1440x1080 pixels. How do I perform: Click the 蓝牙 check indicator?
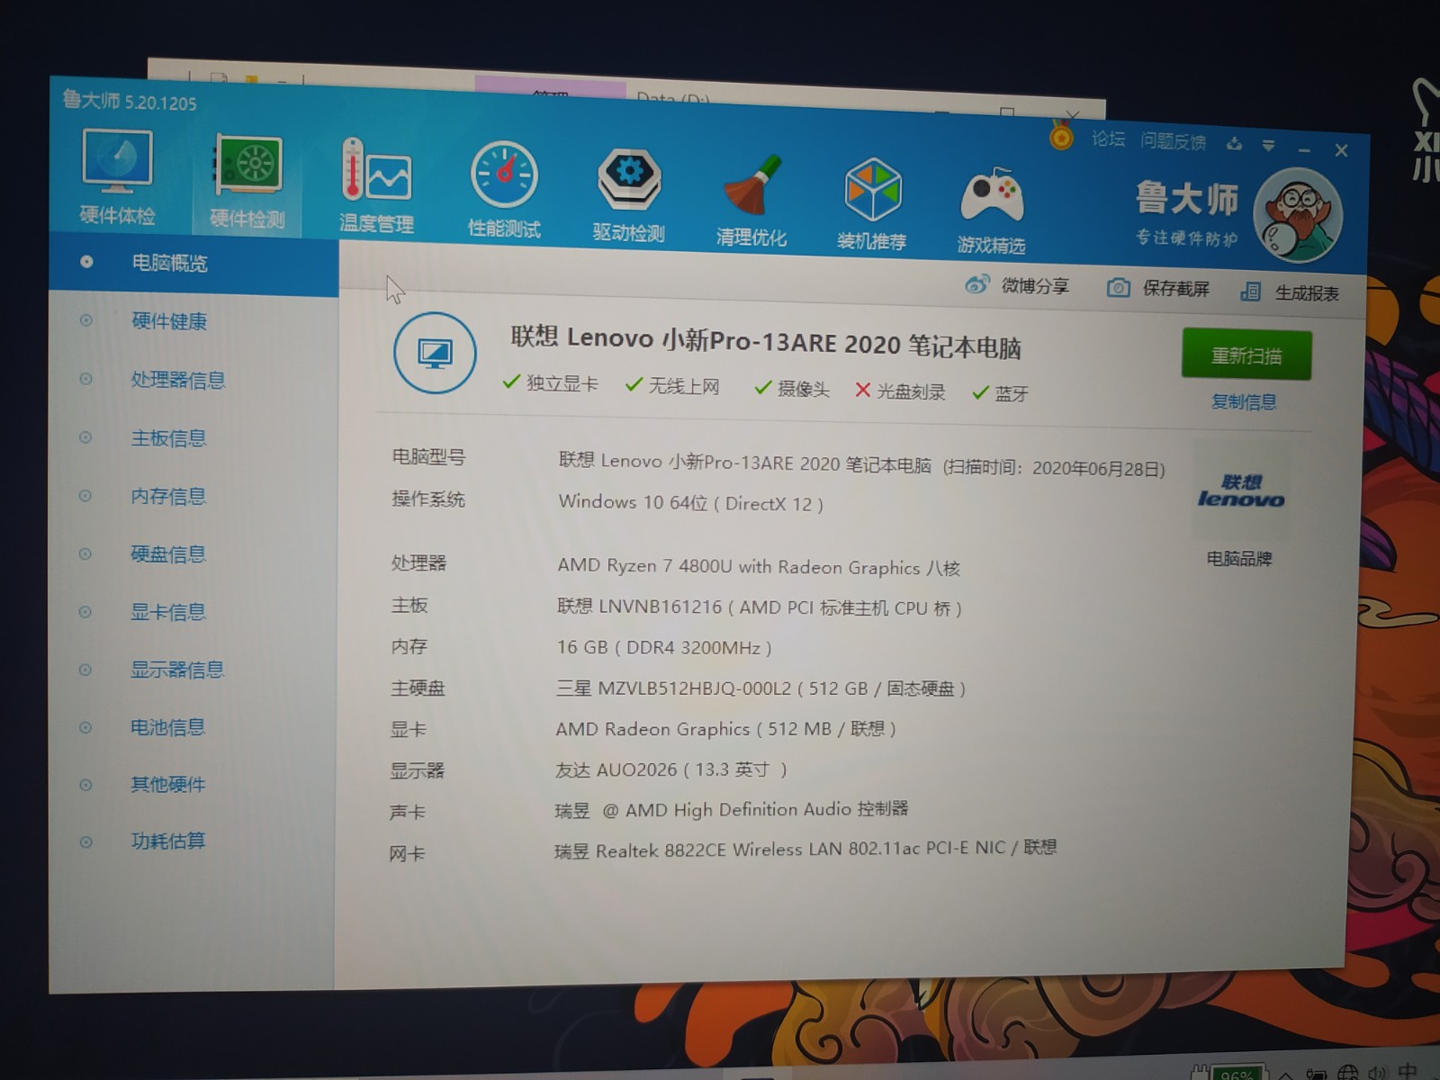pyautogui.click(x=1000, y=392)
